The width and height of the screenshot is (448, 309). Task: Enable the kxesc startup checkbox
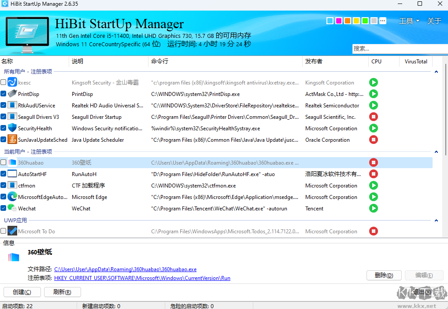(4, 82)
